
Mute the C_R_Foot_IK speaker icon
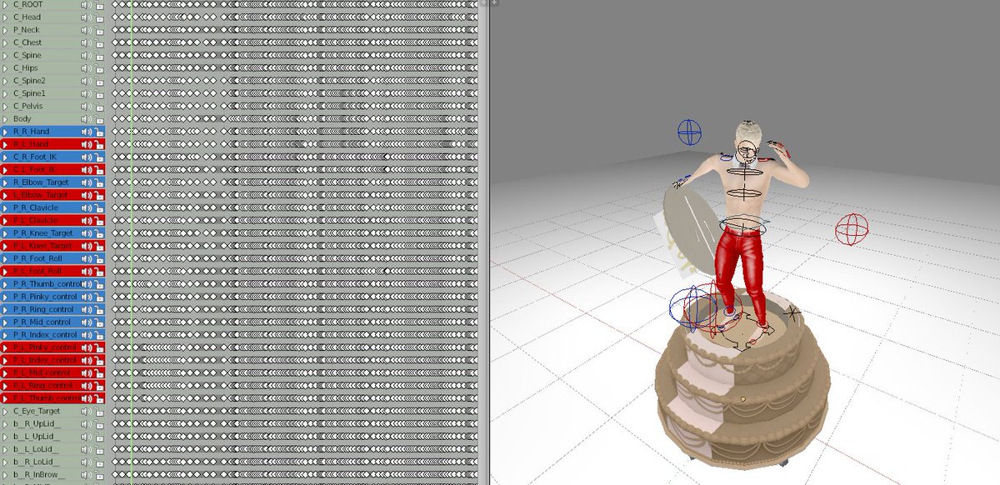click(x=86, y=157)
